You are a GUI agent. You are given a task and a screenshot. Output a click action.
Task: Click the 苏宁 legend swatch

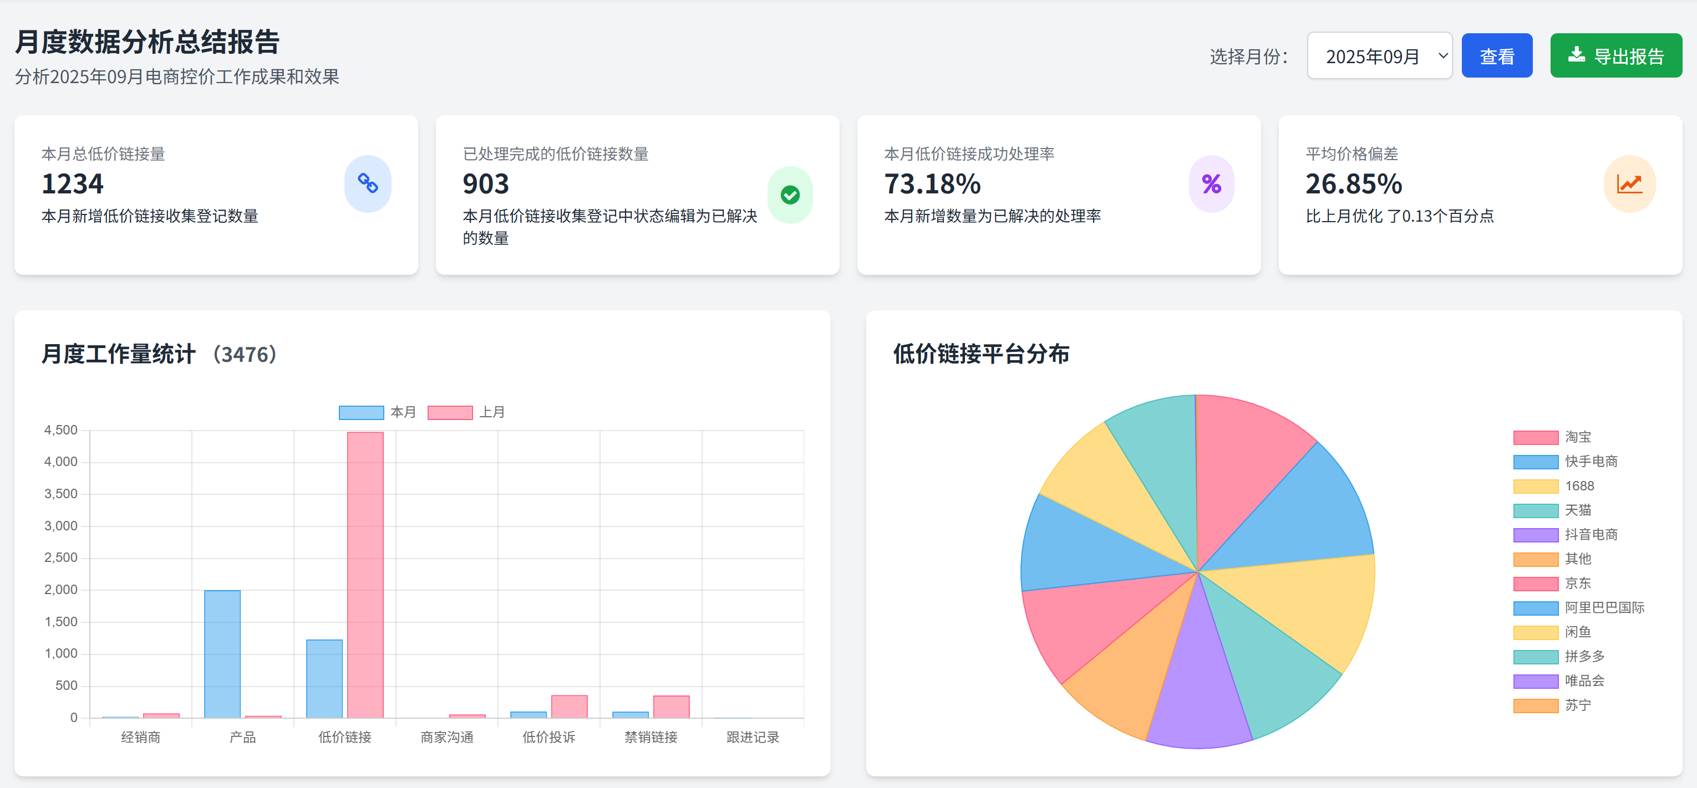pyautogui.click(x=1535, y=705)
